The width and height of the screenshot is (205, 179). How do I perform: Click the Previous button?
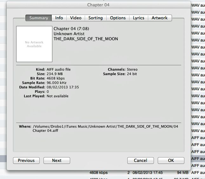tap(26, 160)
